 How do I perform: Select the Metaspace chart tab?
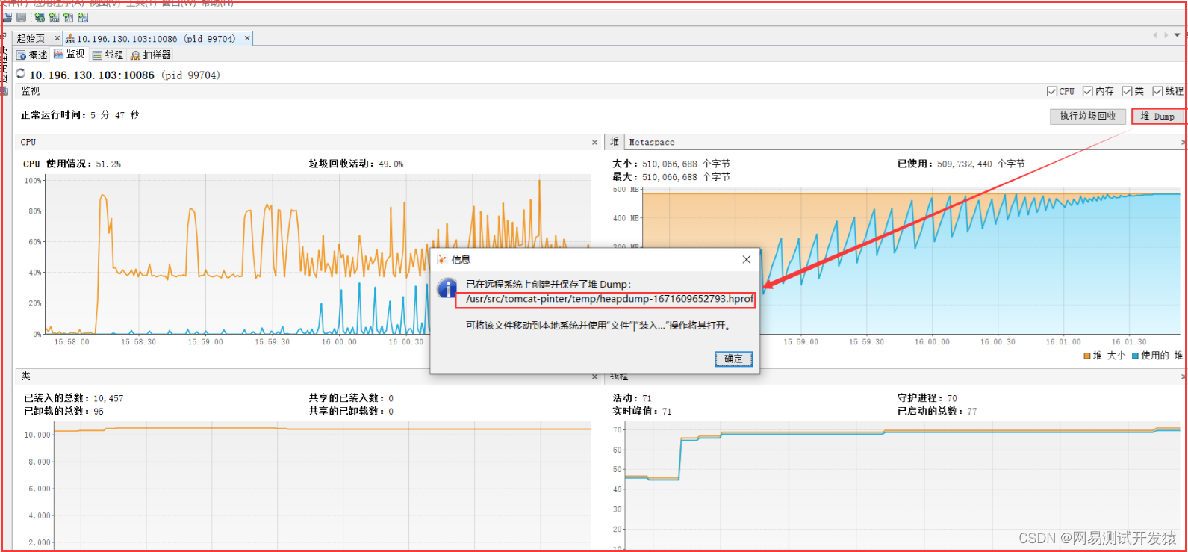[652, 142]
